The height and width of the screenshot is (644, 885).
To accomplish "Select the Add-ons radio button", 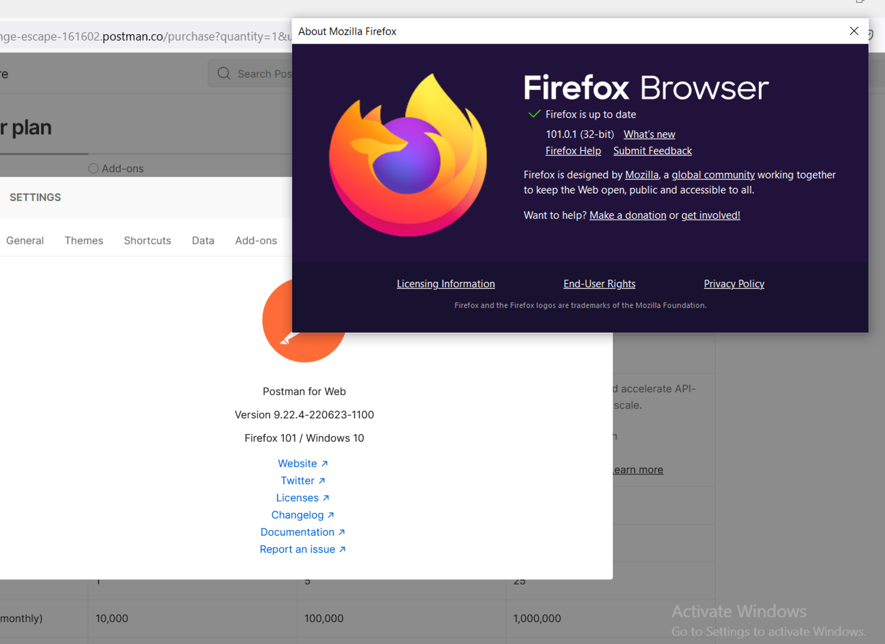I will 93,168.
